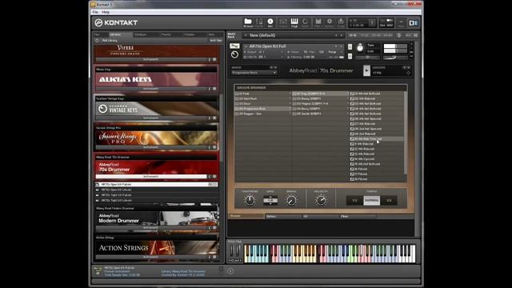Viewport: 512px width, 288px height.
Task: Switch to the Kit tab below the groove browser
Action: [321, 216]
